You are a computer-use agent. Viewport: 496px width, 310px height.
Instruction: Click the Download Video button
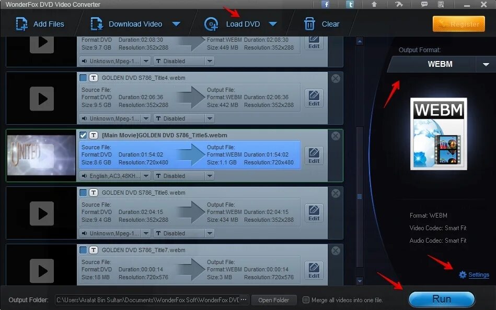[x=126, y=24]
